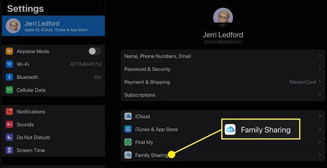327x168 pixels.
Task: Tap the Jerri Ledford name under photo
Action: (223, 35)
